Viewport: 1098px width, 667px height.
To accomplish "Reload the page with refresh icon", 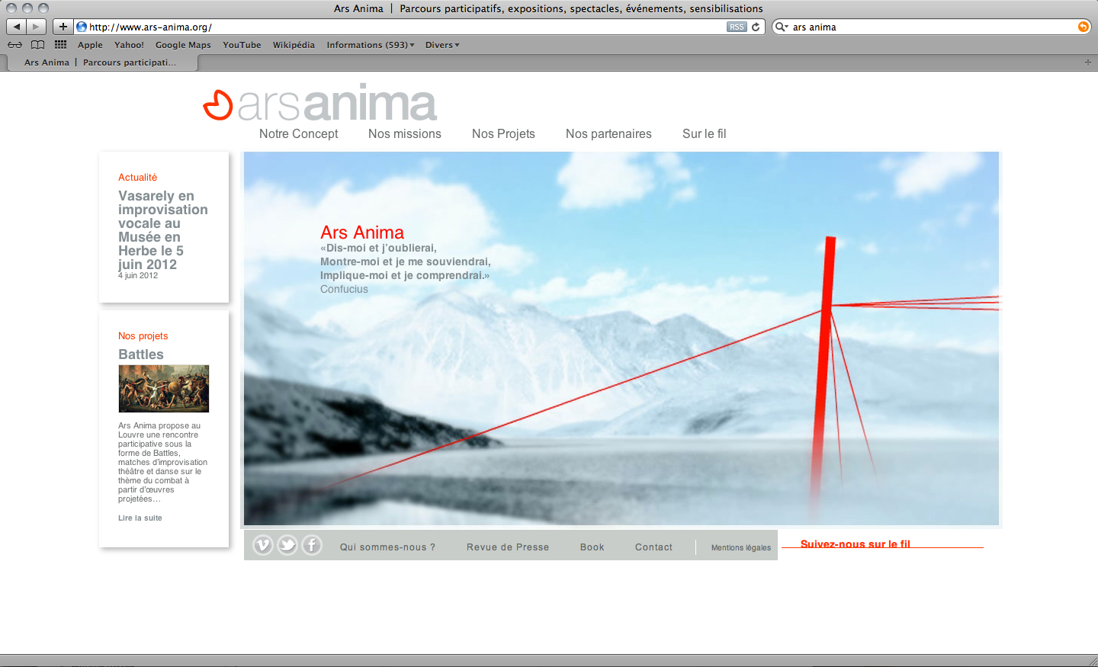I will click(x=756, y=27).
